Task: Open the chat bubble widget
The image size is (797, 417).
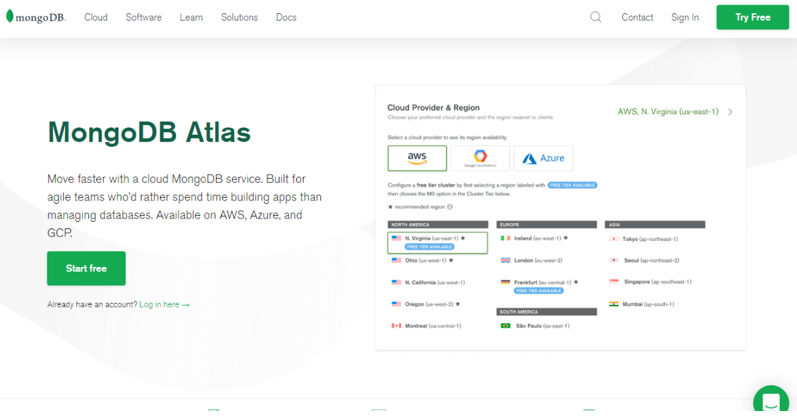Action: (771, 400)
